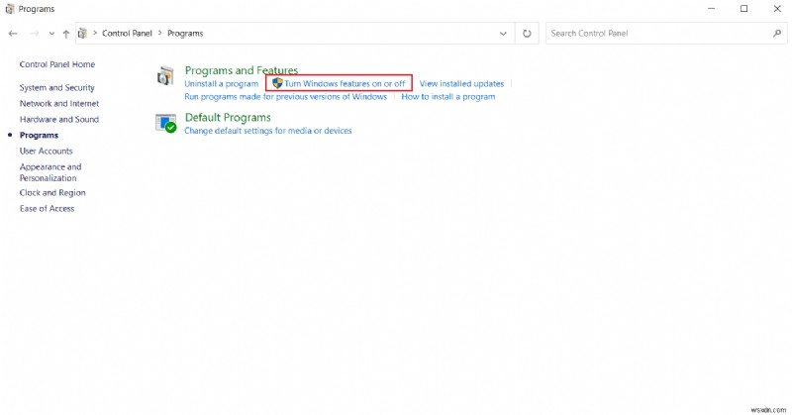Minimize the Programs window
This screenshot has width=792, height=415.
(711, 9)
